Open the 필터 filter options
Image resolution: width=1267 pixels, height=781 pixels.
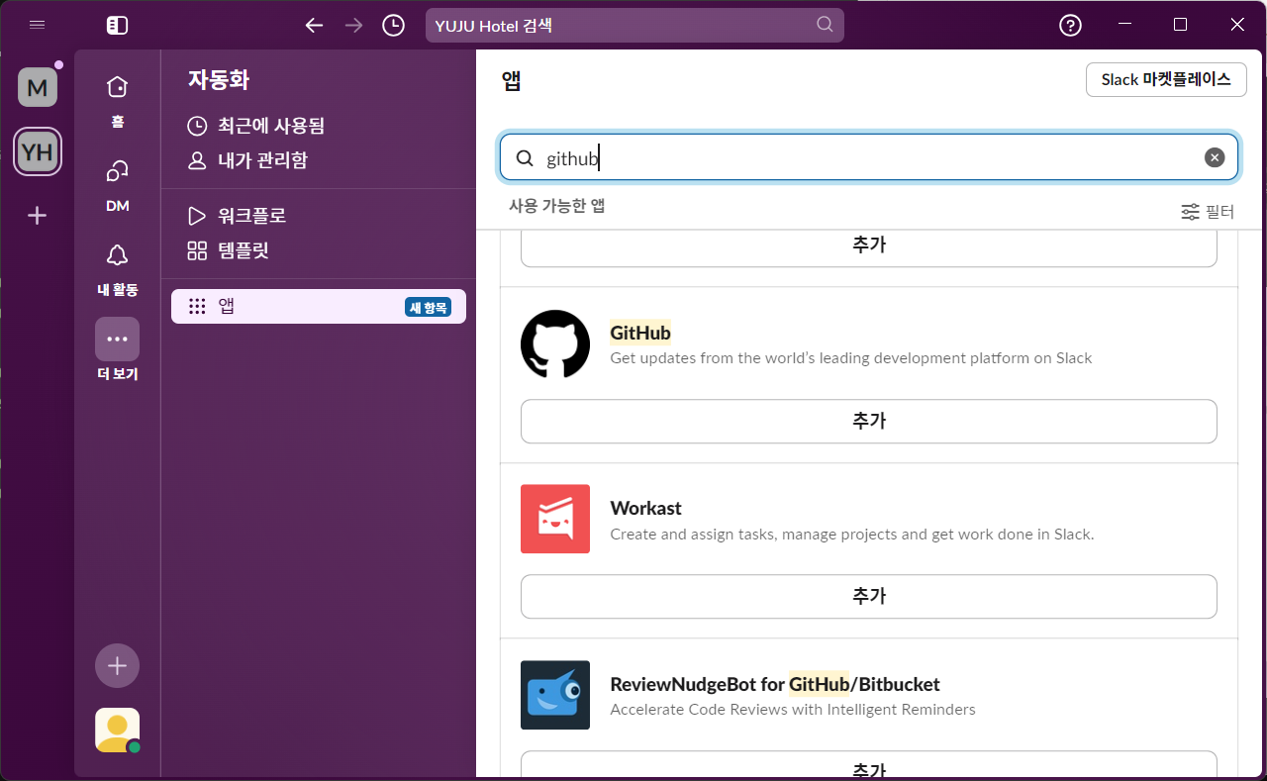click(1208, 212)
